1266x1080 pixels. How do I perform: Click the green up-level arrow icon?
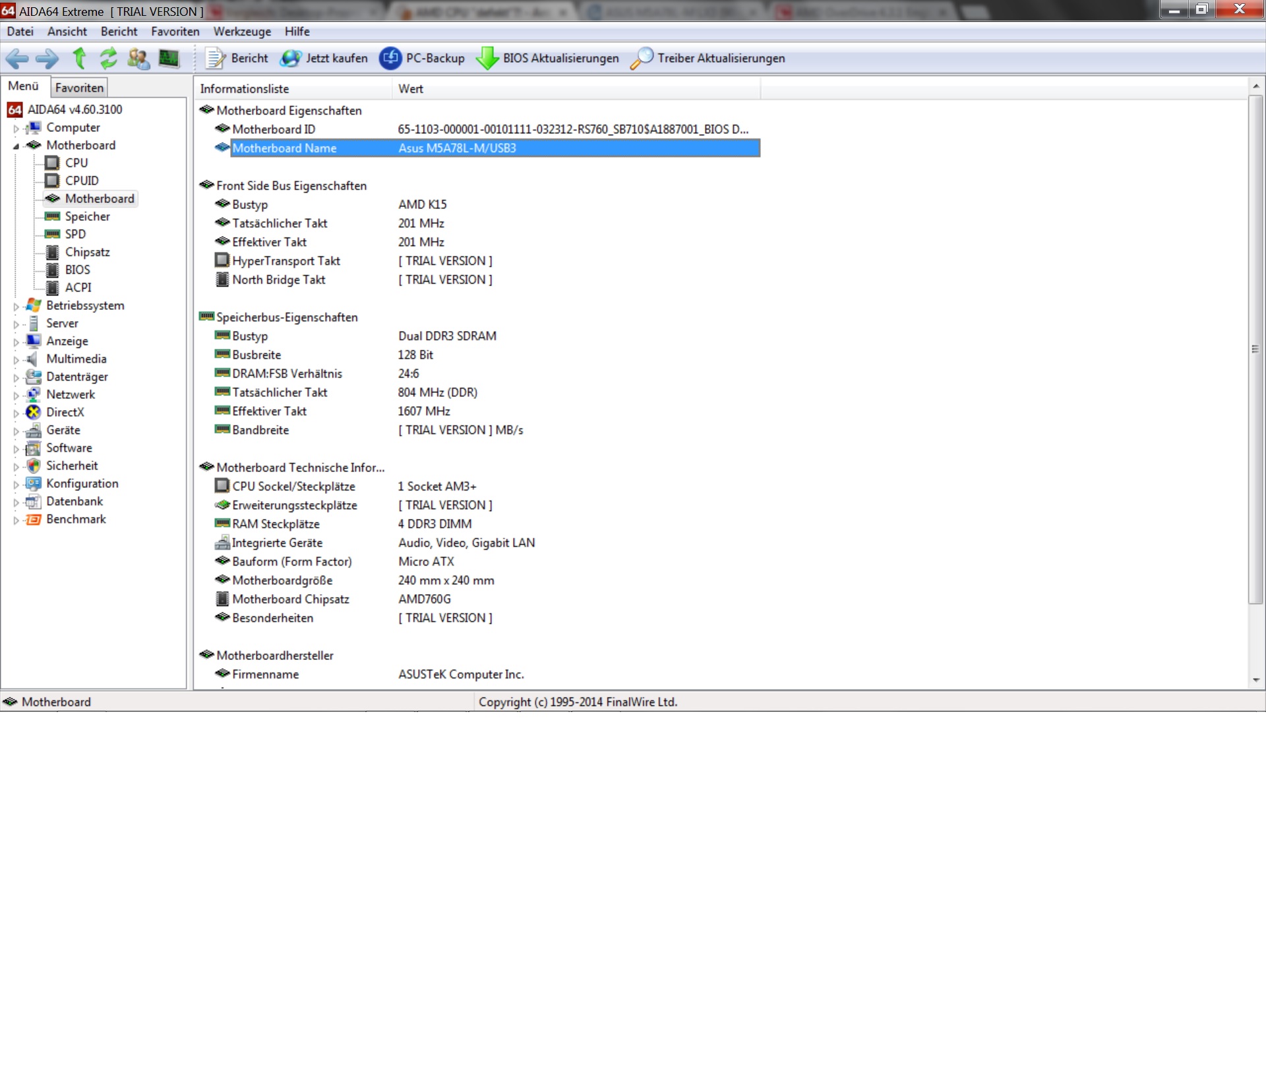pos(79,59)
